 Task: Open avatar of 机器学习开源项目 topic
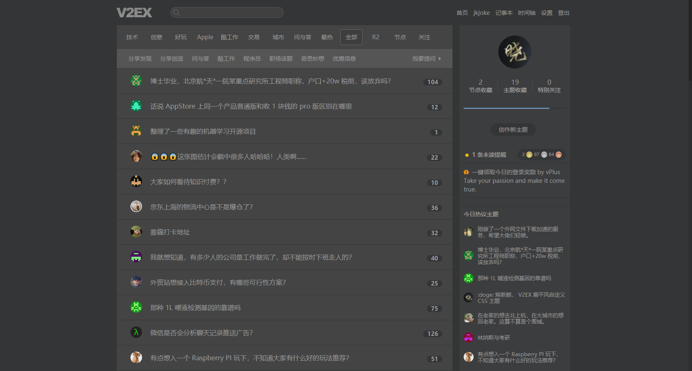136,131
